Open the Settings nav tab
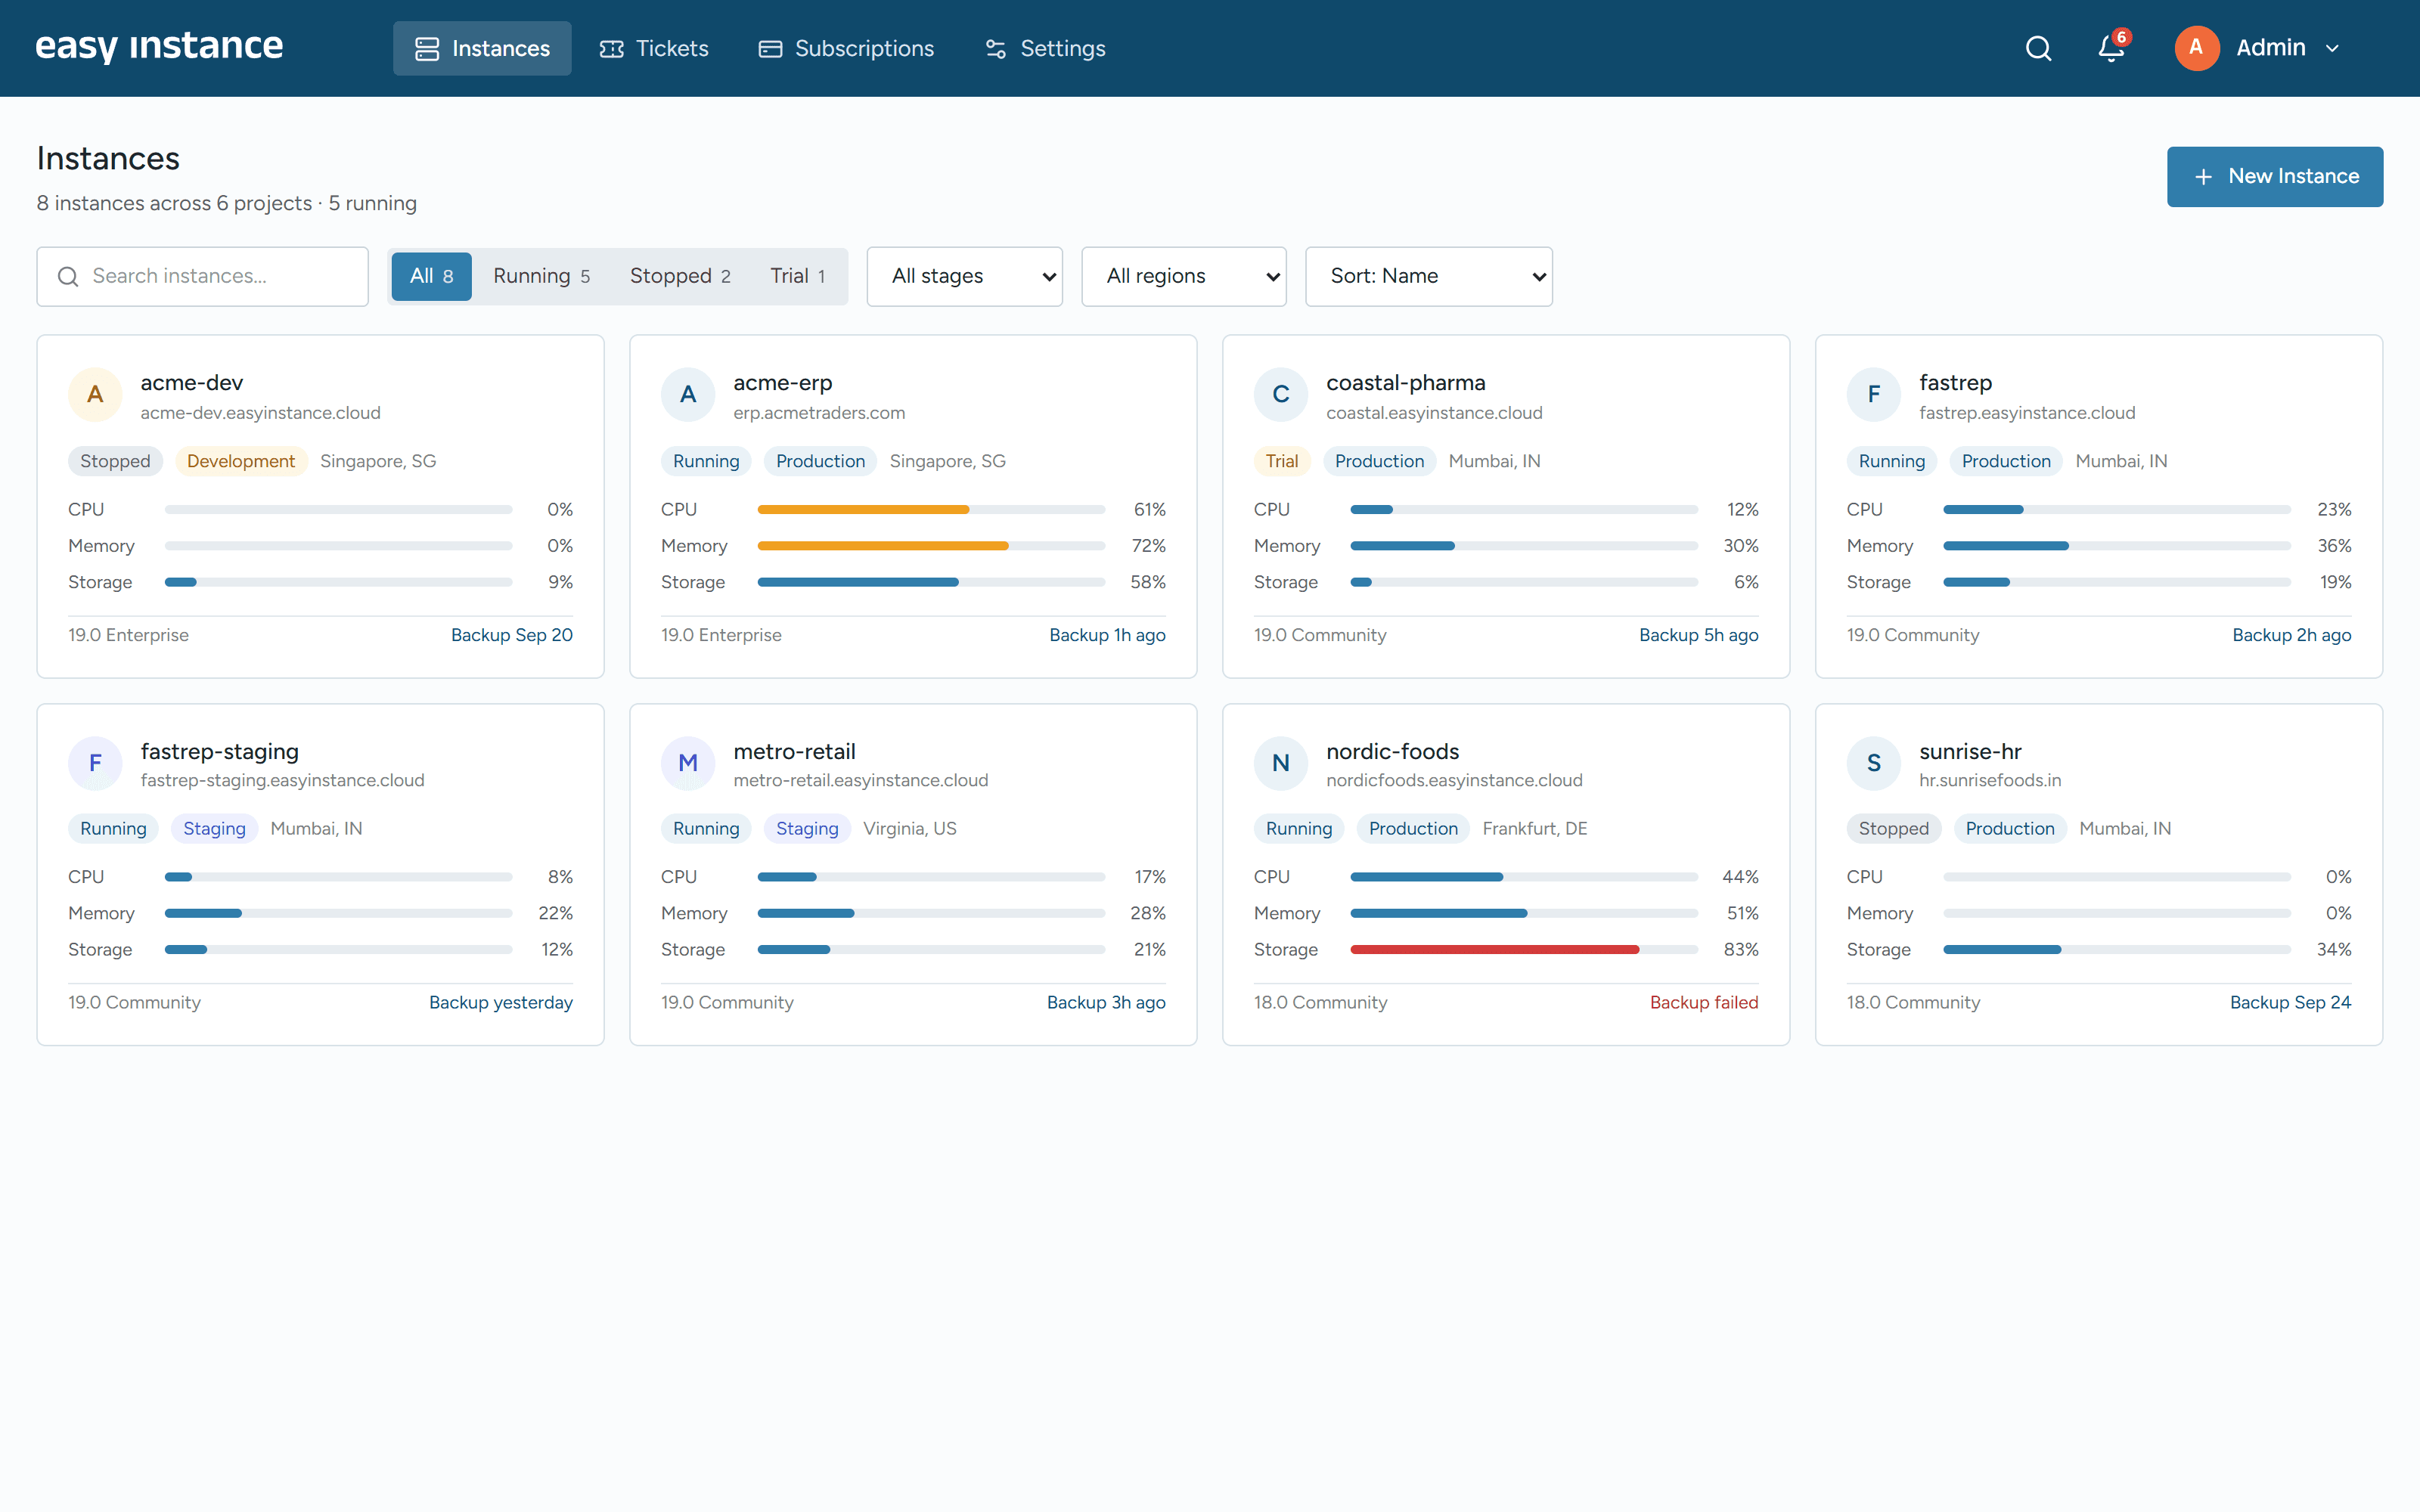 [x=1045, y=48]
